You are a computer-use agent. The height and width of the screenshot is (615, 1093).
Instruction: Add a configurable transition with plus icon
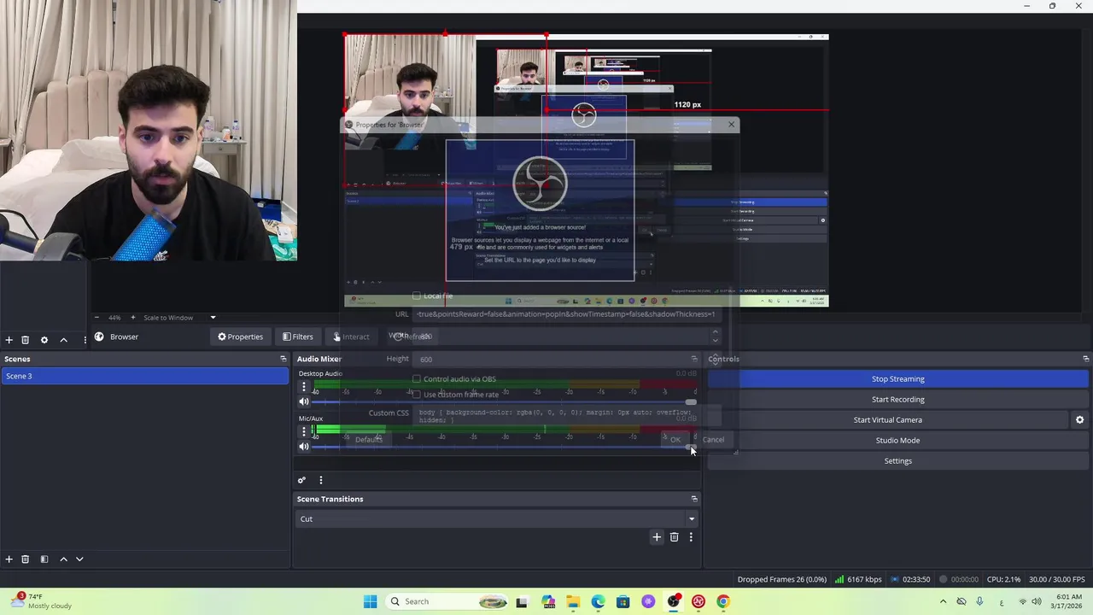point(657,537)
